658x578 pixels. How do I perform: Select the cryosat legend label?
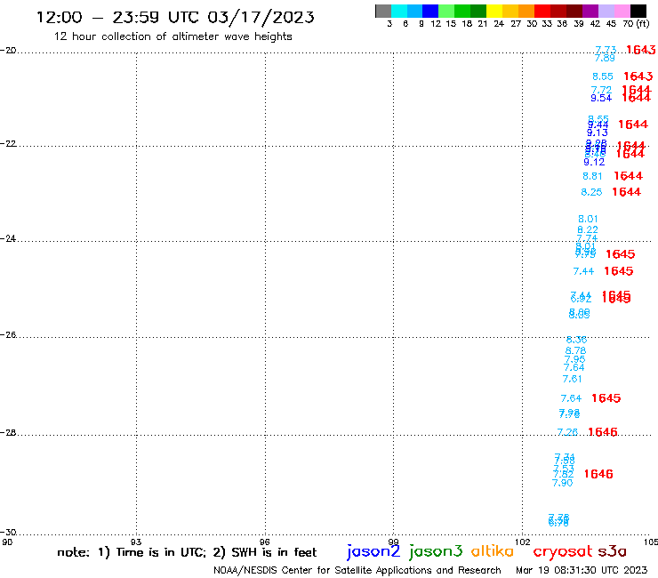(x=562, y=551)
